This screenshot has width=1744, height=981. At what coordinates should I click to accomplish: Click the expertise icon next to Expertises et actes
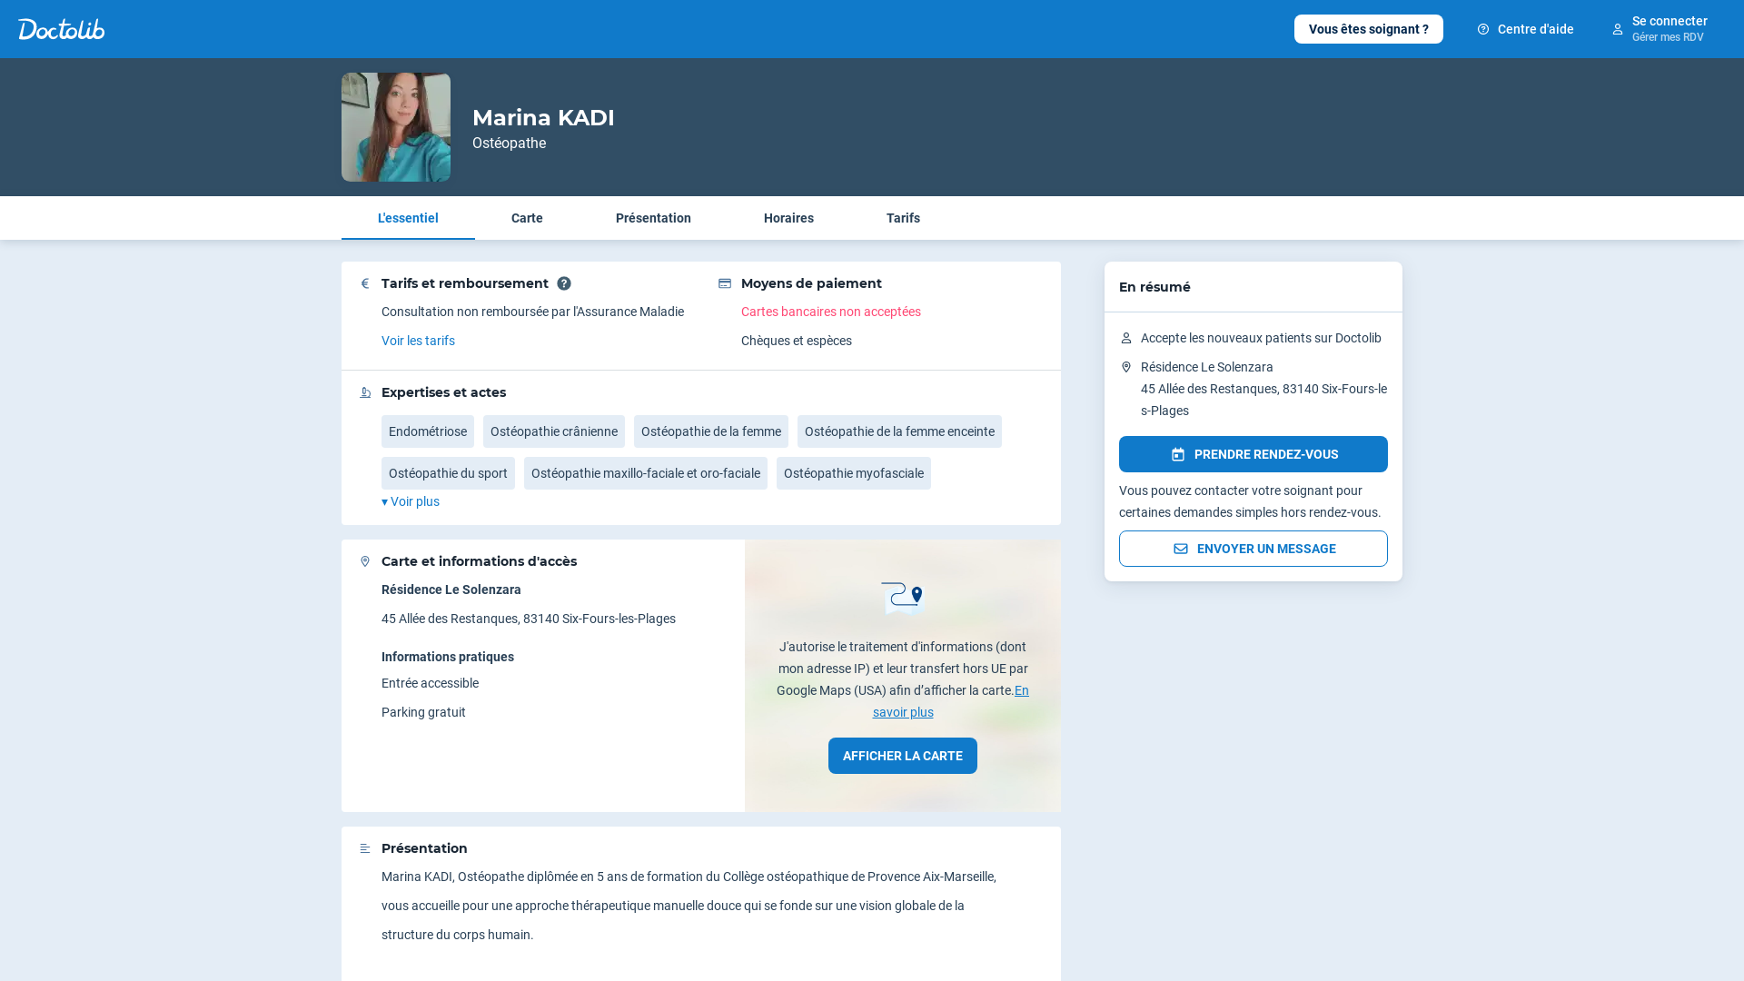point(365,392)
